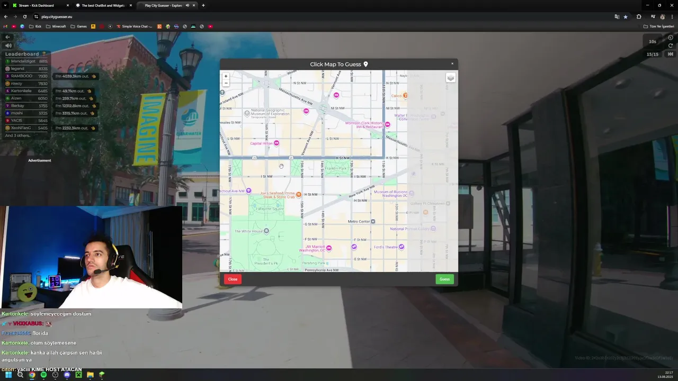Screen dimensions: 678x381
Task: Select RAMBOOO leaderboard row
Action: (x=26, y=76)
